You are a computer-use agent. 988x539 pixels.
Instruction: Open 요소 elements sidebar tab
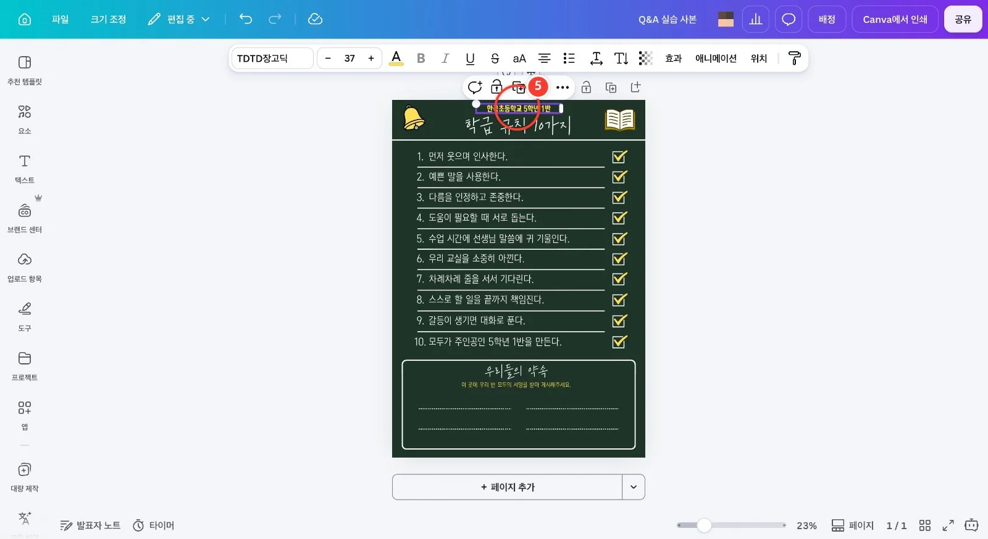[25, 120]
